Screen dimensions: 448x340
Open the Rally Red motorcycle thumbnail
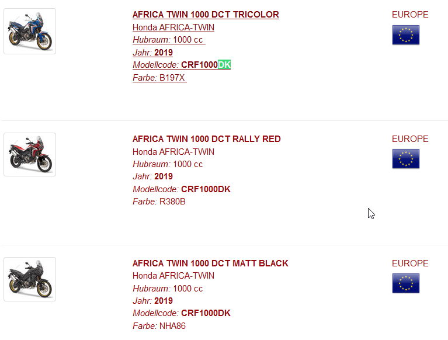(30, 155)
